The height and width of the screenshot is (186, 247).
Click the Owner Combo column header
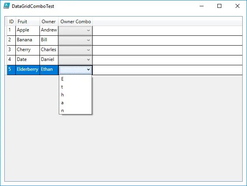(x=75, y=22)
